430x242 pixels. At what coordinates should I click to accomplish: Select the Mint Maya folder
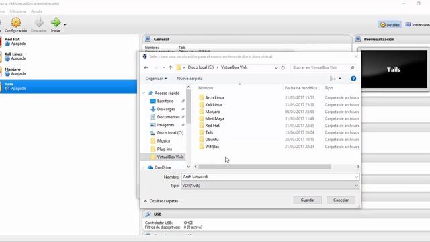click(214, 118)
